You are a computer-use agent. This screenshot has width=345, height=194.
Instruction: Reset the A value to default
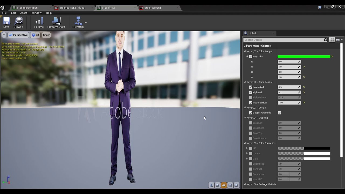304,77
